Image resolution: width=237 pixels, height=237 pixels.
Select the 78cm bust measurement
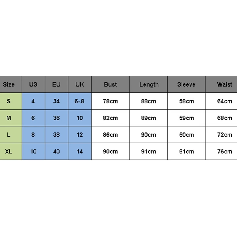point(110,101)
